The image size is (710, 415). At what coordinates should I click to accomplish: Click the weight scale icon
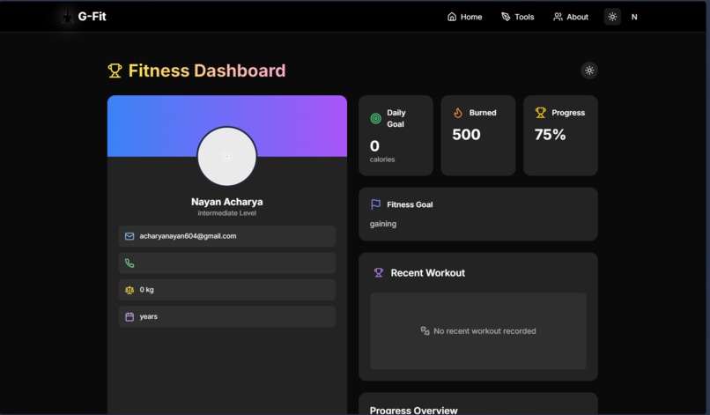pyautogui.click(x=129, y=290)
